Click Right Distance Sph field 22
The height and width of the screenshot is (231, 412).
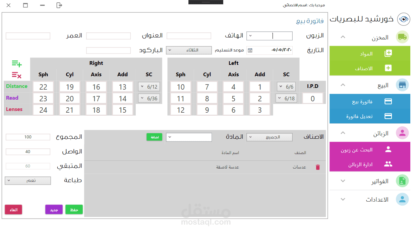click(x=43, y=87)
